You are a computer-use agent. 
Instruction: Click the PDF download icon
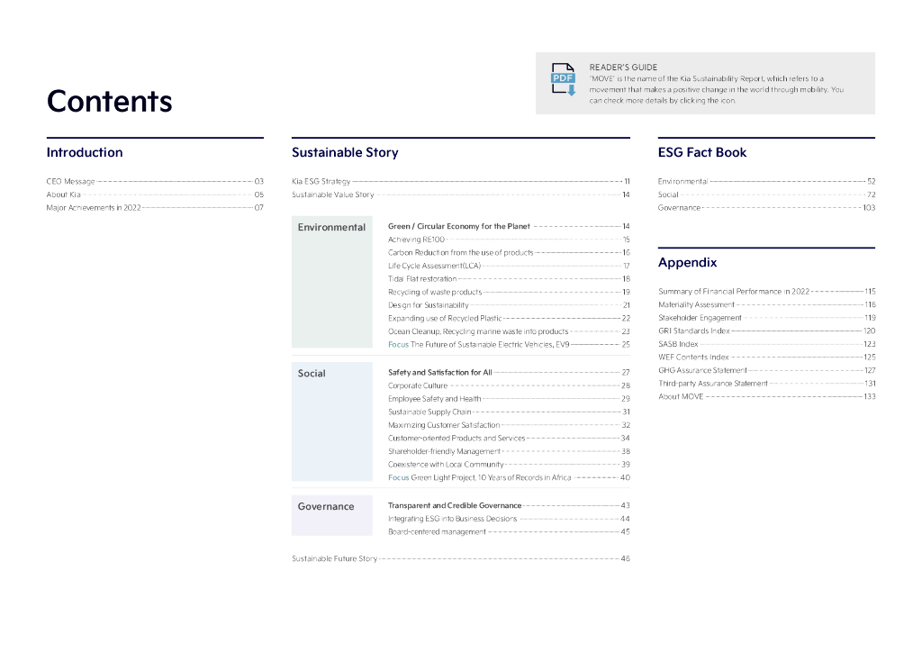[563, 79]
